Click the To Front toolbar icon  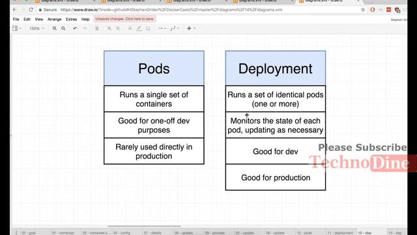[109, 28]
